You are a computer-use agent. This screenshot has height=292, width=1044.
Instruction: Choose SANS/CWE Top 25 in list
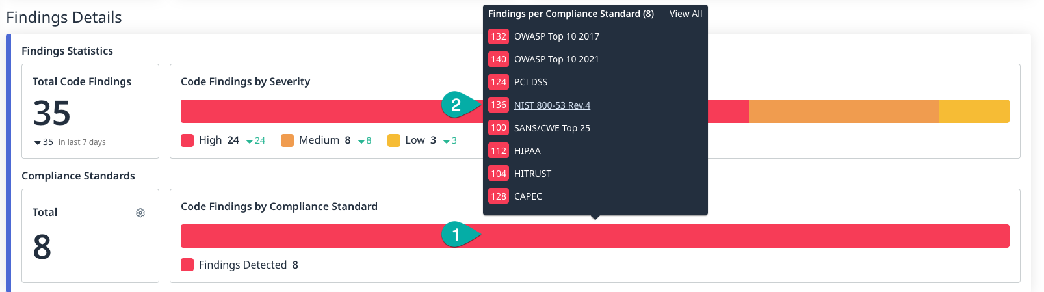552,128
